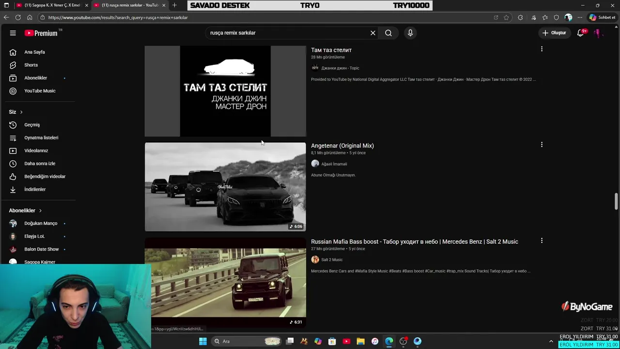The image size is (620, 349).
Task: Open the Windows Start menu
Action: pos(203,341)
